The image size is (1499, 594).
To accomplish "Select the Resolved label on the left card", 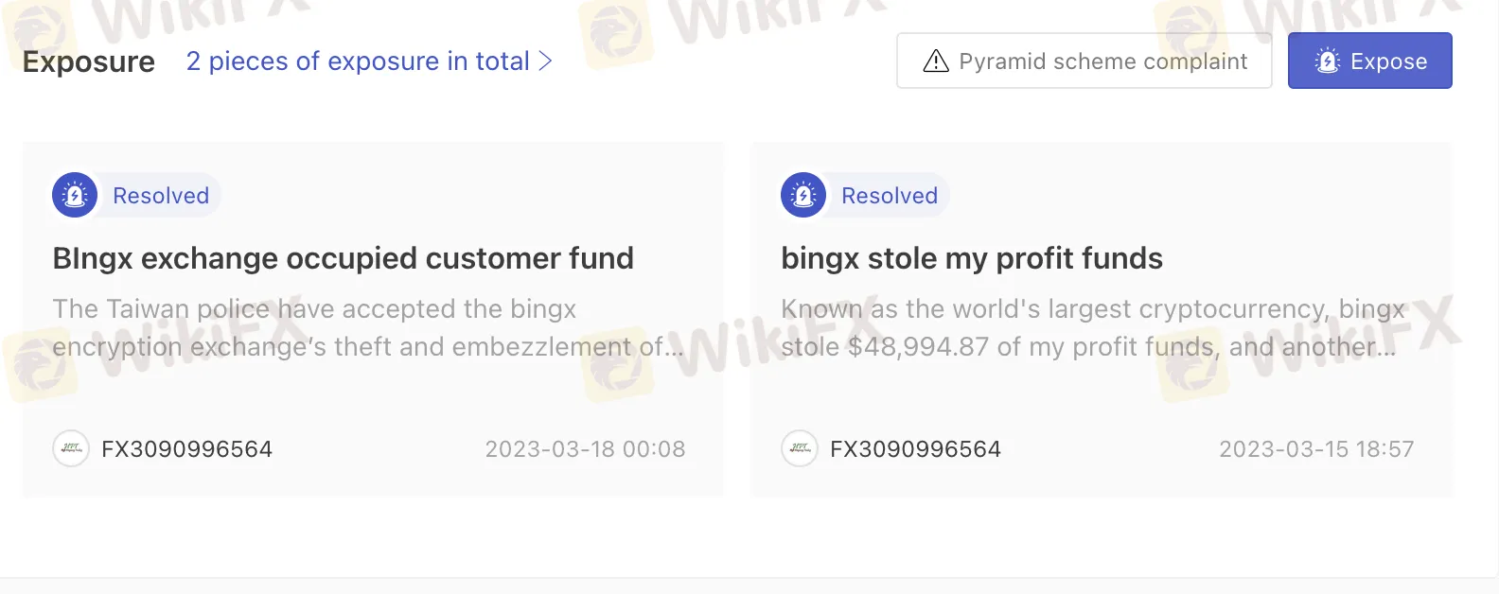I will (x=161, y=196).
